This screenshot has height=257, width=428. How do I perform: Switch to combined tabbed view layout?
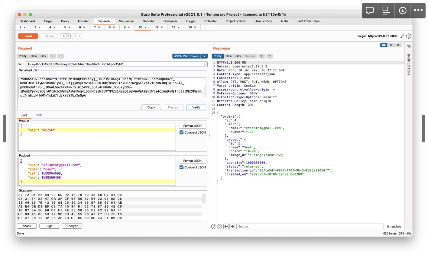(398, 45)
